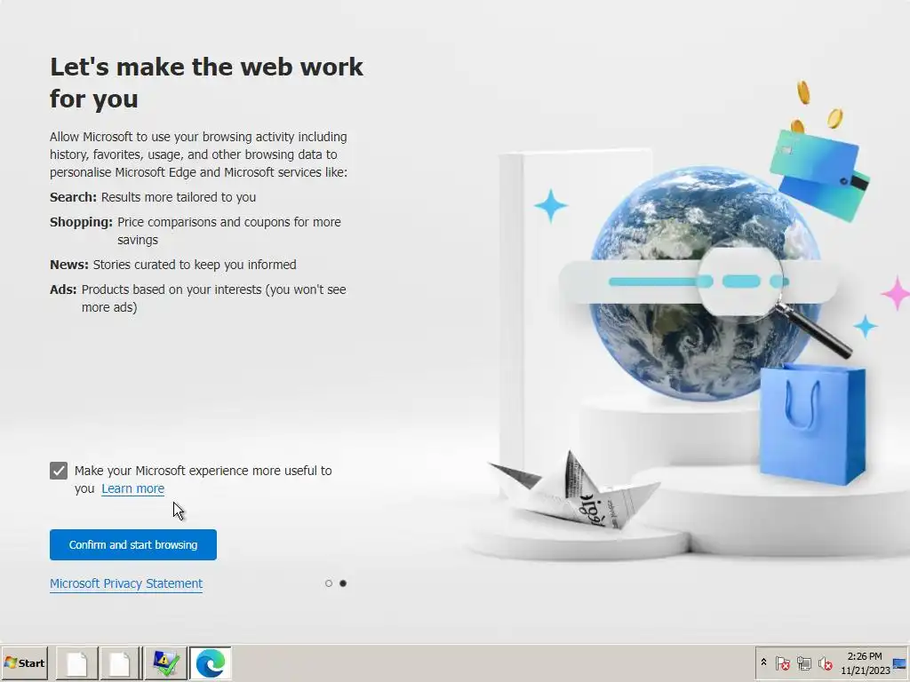The width and height of the screenshot is (910, 682).
Task: Open the Learn more link
Action: 133,488
